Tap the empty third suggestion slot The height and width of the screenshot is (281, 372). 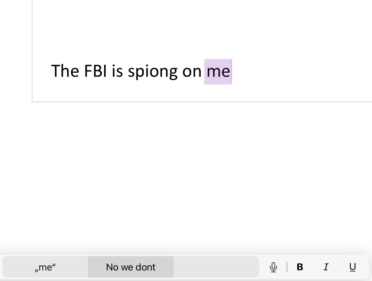[x=216, y=267]
